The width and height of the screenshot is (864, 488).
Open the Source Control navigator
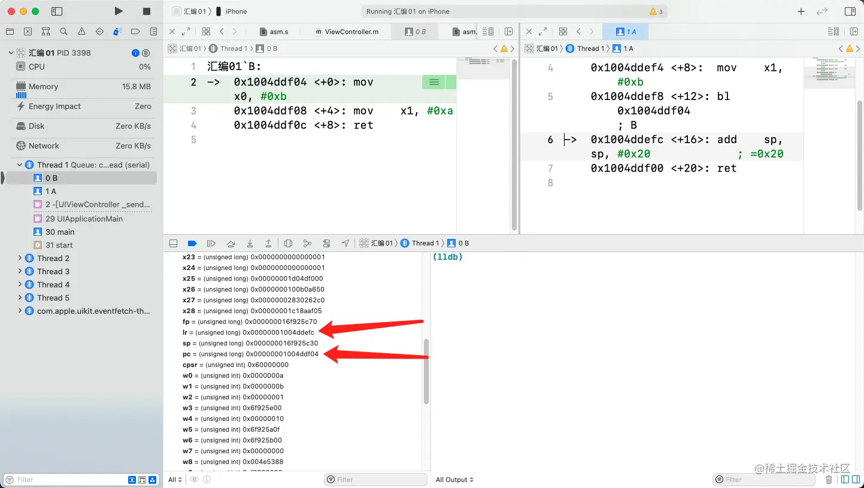pos(28,32)
